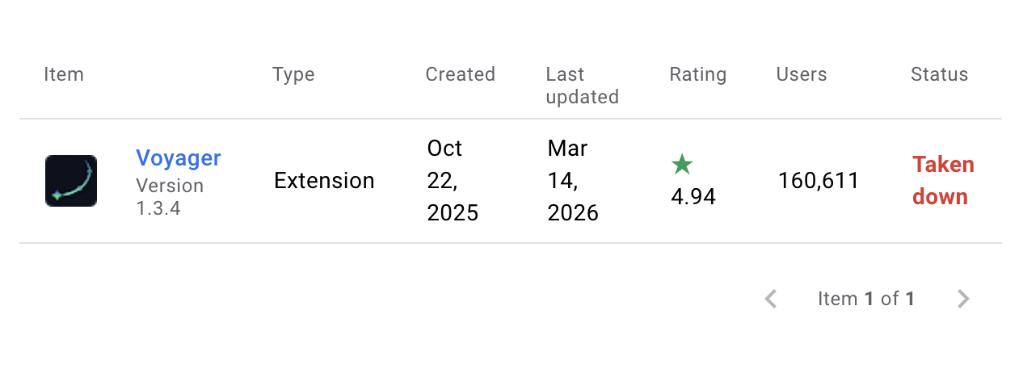Open the Voyager extension link
Viewport: 1023px width, 373px height.
[x=178, y=158]
